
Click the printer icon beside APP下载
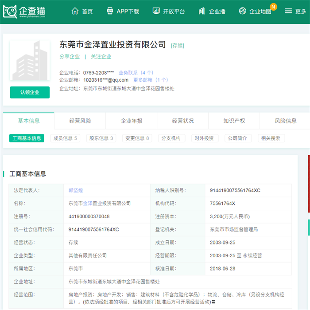point(109,12)
